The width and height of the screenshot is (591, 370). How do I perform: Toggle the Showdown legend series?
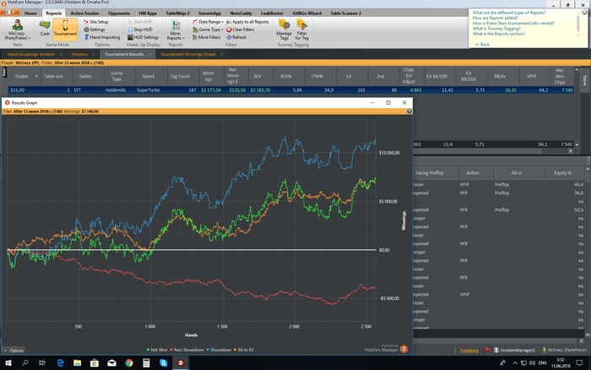tap(219, 350)
